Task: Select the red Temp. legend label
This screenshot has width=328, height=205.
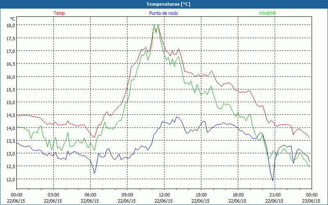Action: tap(60, 13)
